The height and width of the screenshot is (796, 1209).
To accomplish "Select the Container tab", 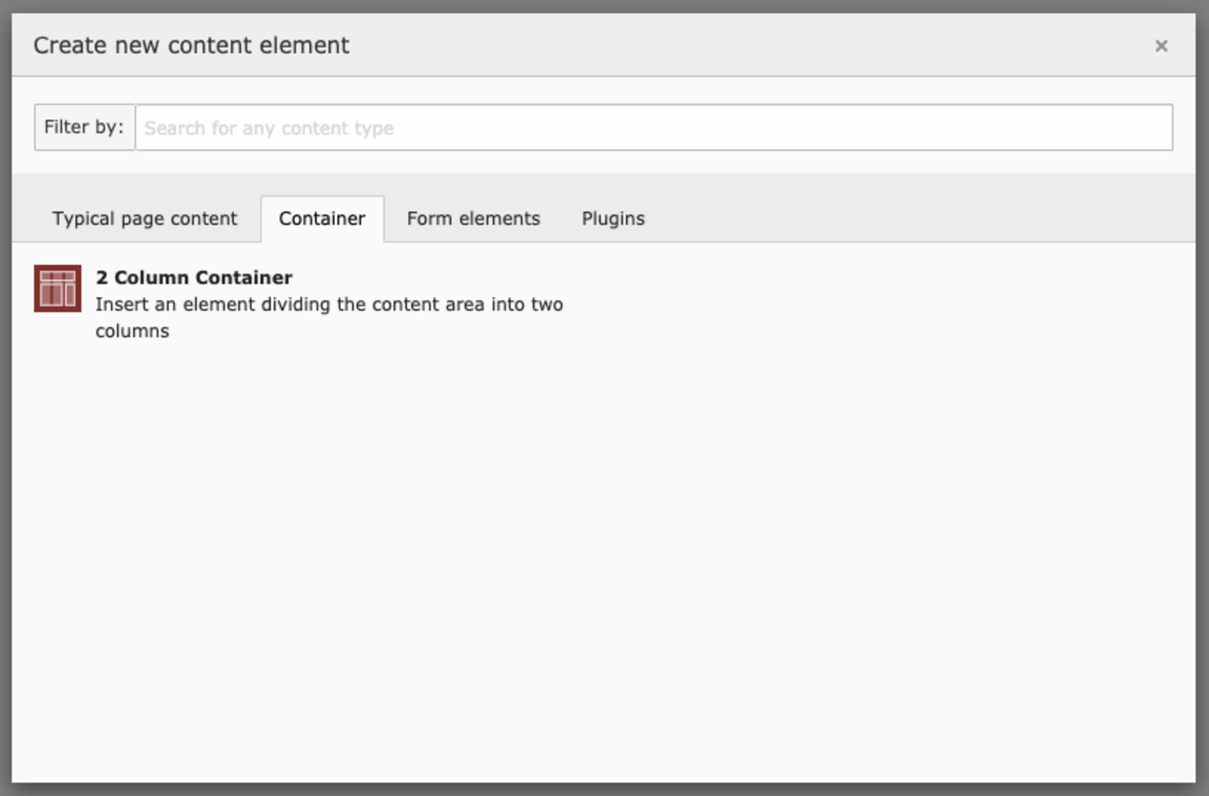I will (x=322, y=218).
